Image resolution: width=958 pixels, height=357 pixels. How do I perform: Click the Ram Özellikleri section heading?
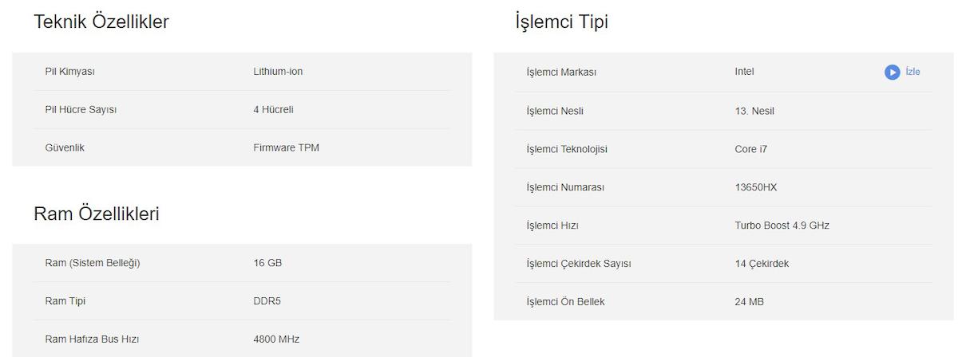point(97,214)
